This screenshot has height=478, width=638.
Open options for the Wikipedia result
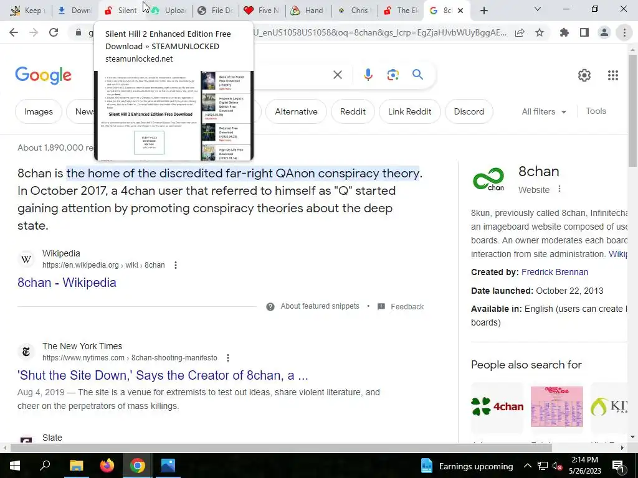tap(175, 265)
